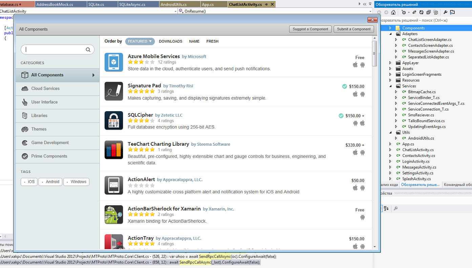
Task: Collapse the Utils folder
Action: tap(390, 132)
